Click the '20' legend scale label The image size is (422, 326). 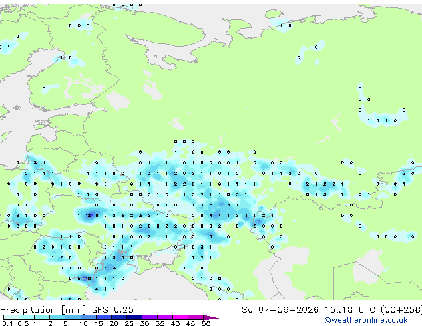(x=114, y=323)
